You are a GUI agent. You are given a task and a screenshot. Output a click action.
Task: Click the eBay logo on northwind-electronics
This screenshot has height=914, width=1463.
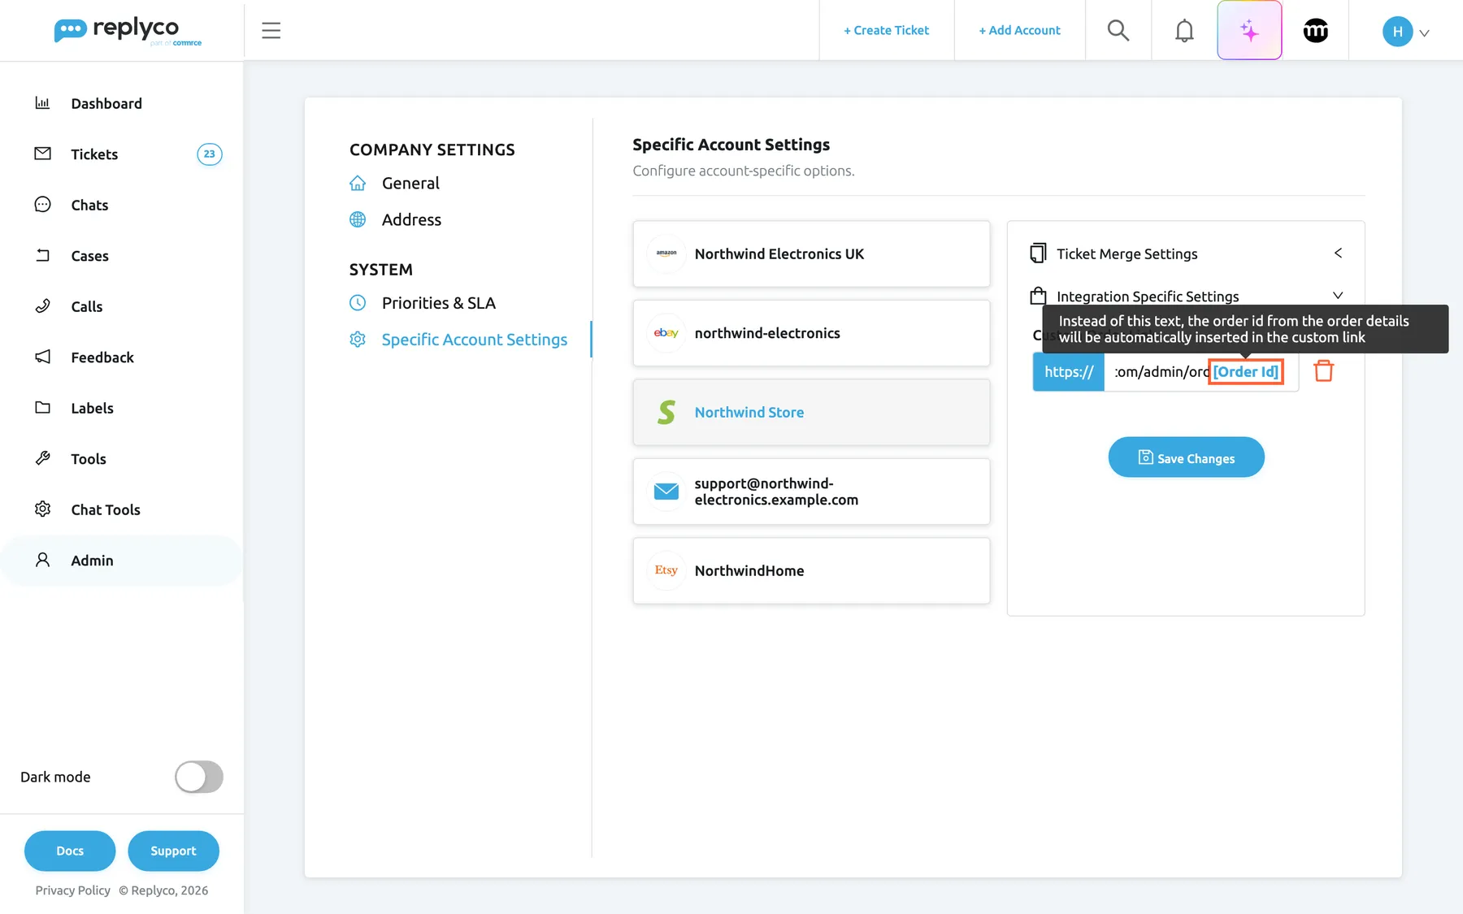coord(666,333)
